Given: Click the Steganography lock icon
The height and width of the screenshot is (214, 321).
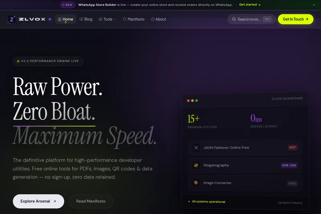Looking at the screenshot, I should pos(196,165).
